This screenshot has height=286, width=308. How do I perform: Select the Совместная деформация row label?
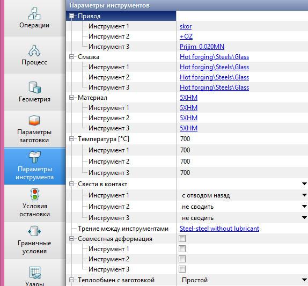115,239
